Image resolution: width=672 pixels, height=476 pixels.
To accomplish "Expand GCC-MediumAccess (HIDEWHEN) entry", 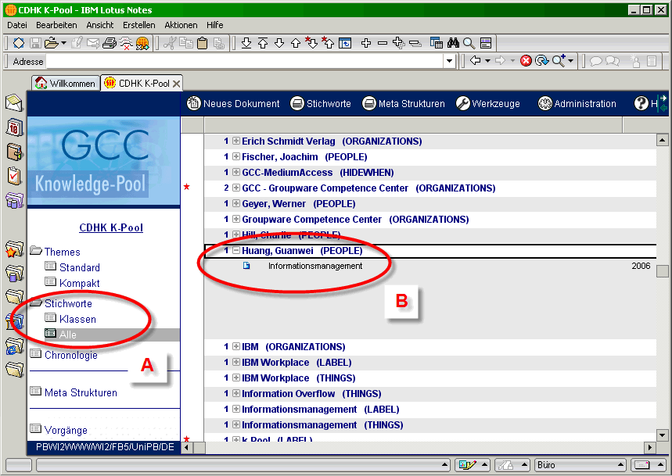I will 236,172.
